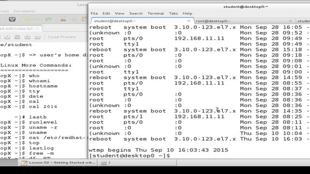Click the 'tty' command line in gedit
The height and width of the screenshot is (174, 310).
[x=20, y=91]
